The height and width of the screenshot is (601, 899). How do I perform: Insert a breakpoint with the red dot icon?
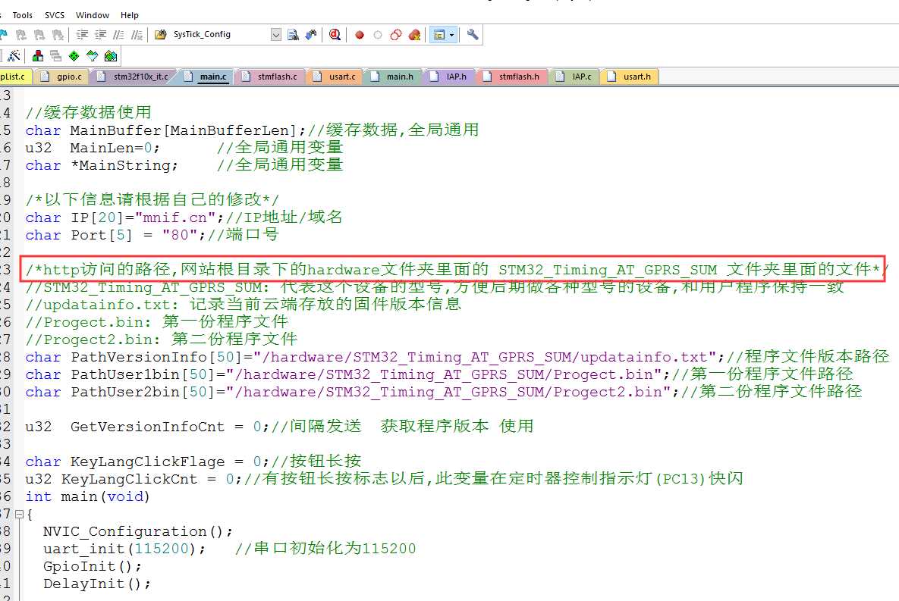pyautogui.click(x=360, y=35)
